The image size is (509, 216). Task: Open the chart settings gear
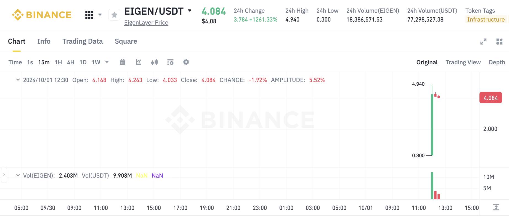coord(186,62)
